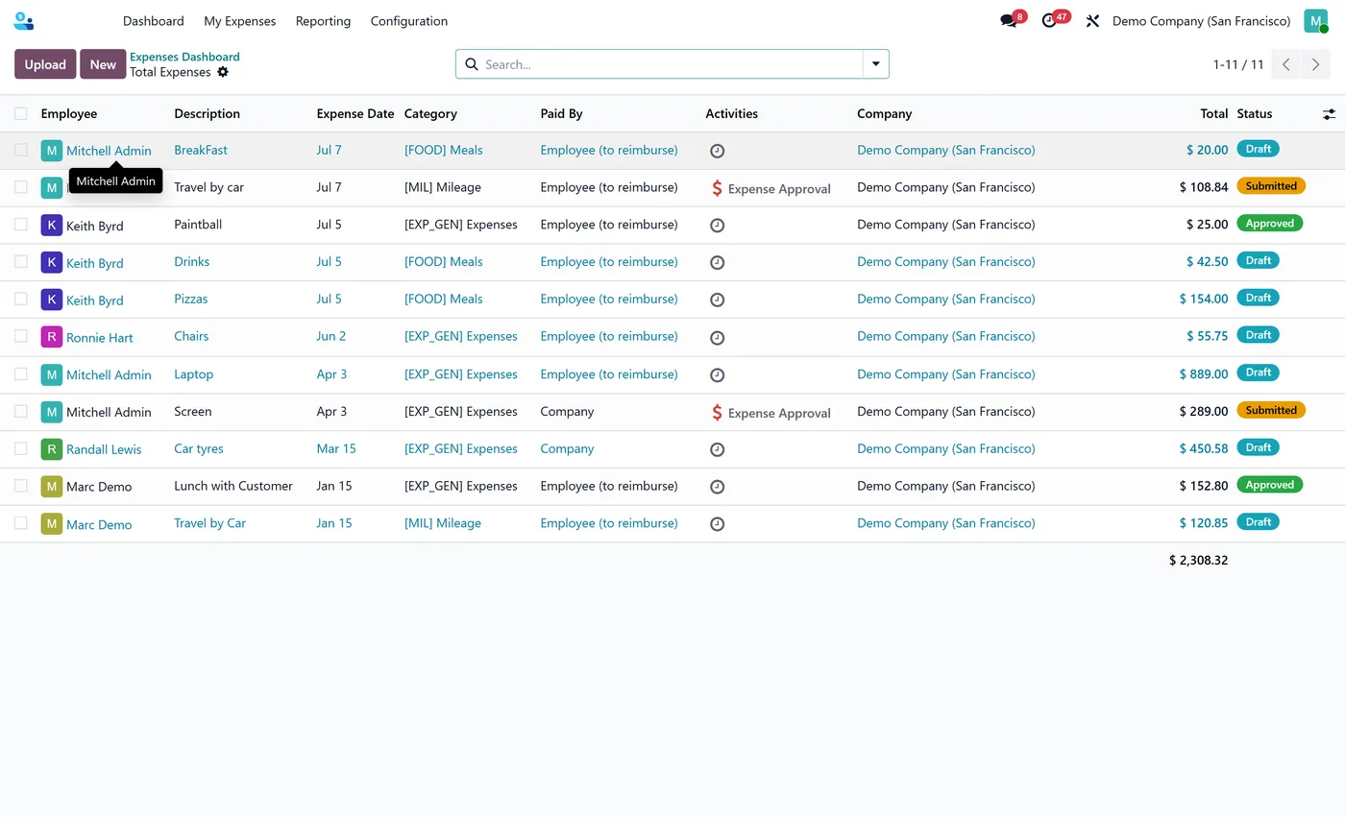Image resolution: width=1345 pixels, height=817 pixels.
Task: Open optional columns adjust icon
Action: (1329, 114)
